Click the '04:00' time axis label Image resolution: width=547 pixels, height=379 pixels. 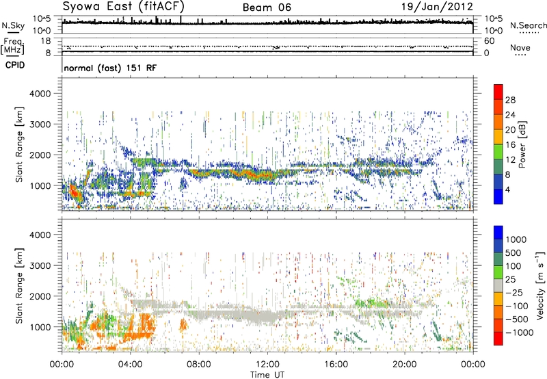(130, 365)
